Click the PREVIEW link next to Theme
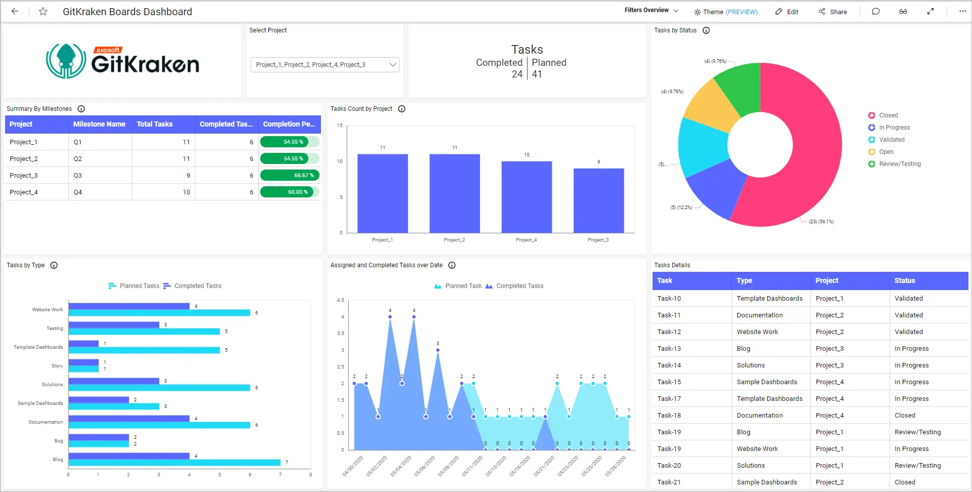972x492 pixels. pyautogui.click(x=742, y=12)
